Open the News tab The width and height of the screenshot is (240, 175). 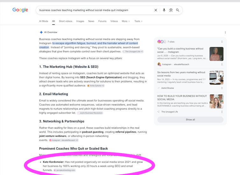pos(91,21)
